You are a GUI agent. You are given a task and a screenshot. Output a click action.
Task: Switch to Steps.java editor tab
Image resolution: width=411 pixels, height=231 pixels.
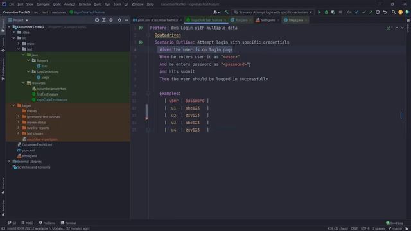coord(295,20)
